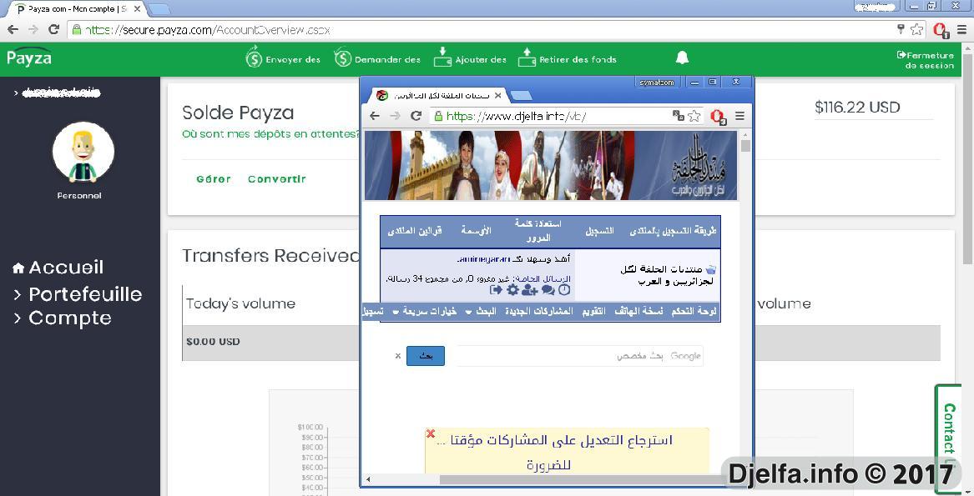This screenshot has height=496, width=974.
Task: Open the forum messages chat icon
Action: click(548, 290)
